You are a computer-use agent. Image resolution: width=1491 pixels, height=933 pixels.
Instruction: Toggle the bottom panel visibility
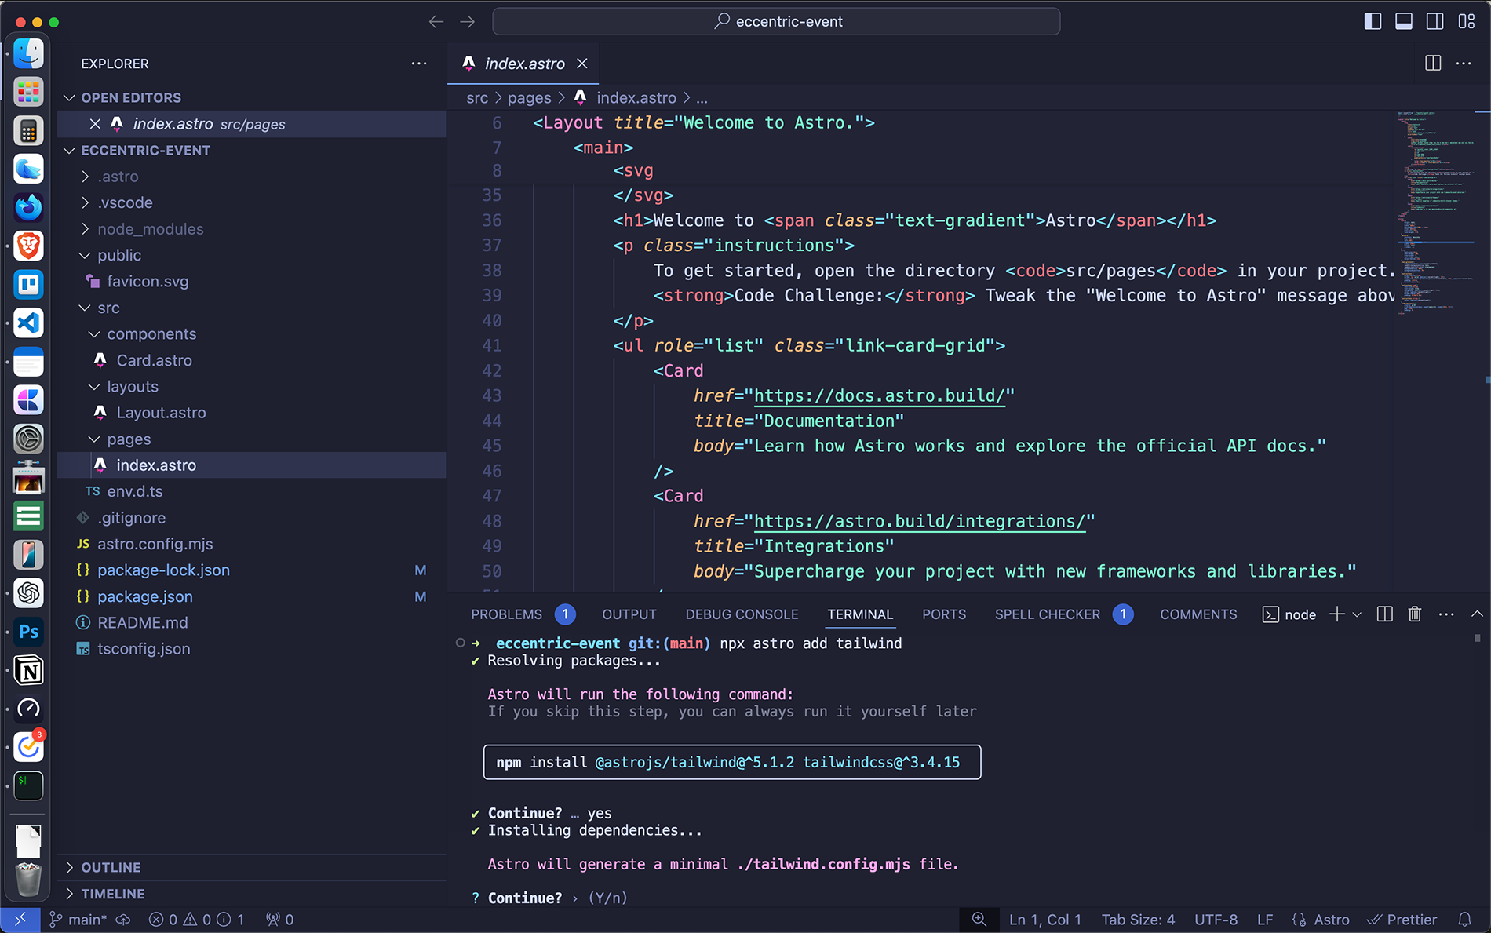point(1404,21)
